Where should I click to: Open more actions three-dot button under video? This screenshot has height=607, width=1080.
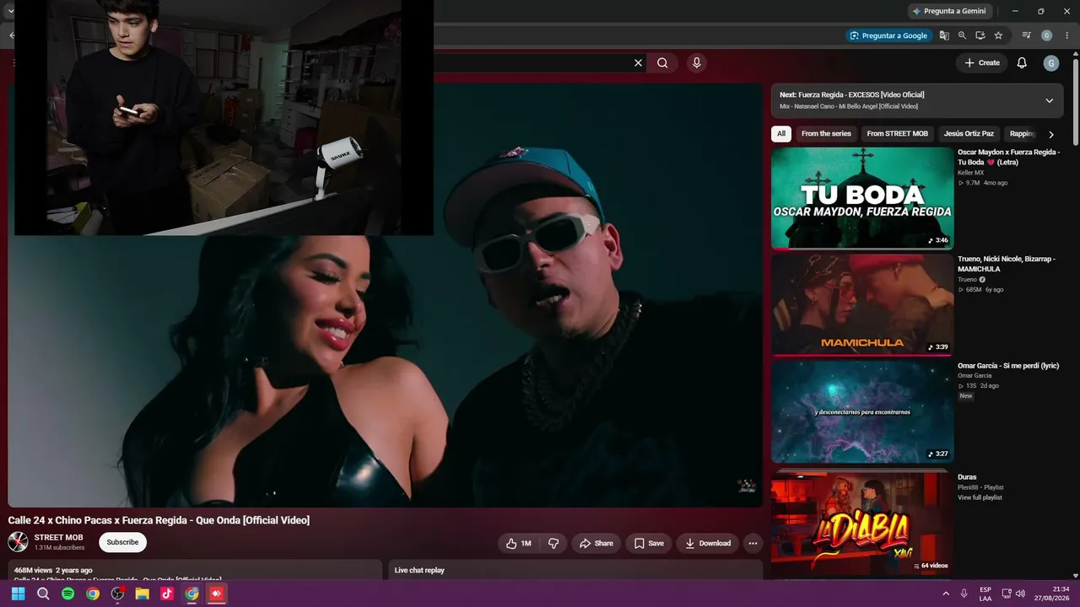753,544
